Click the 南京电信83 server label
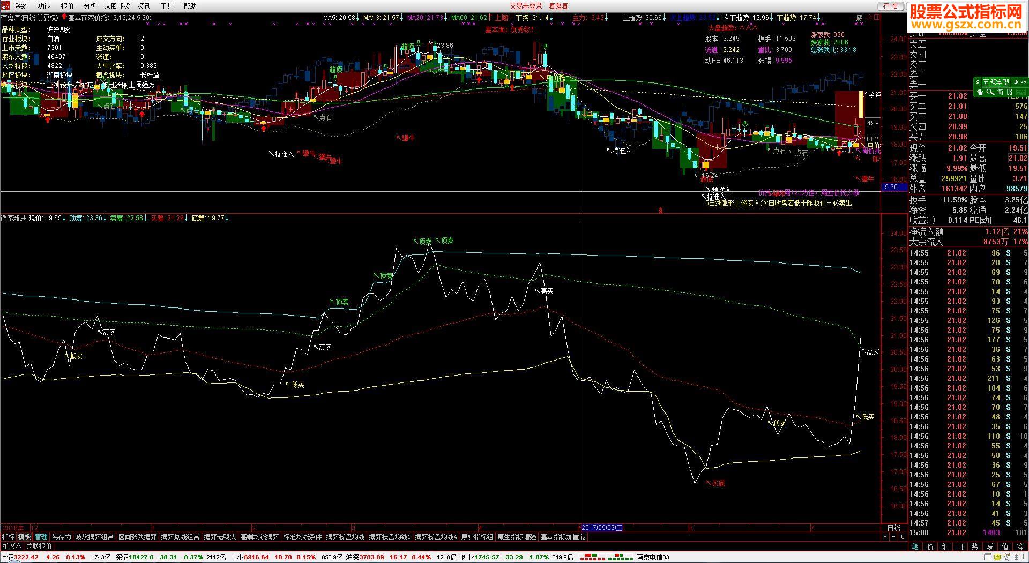The width and height of the screenshot is (1029, 563). (653, 558)
